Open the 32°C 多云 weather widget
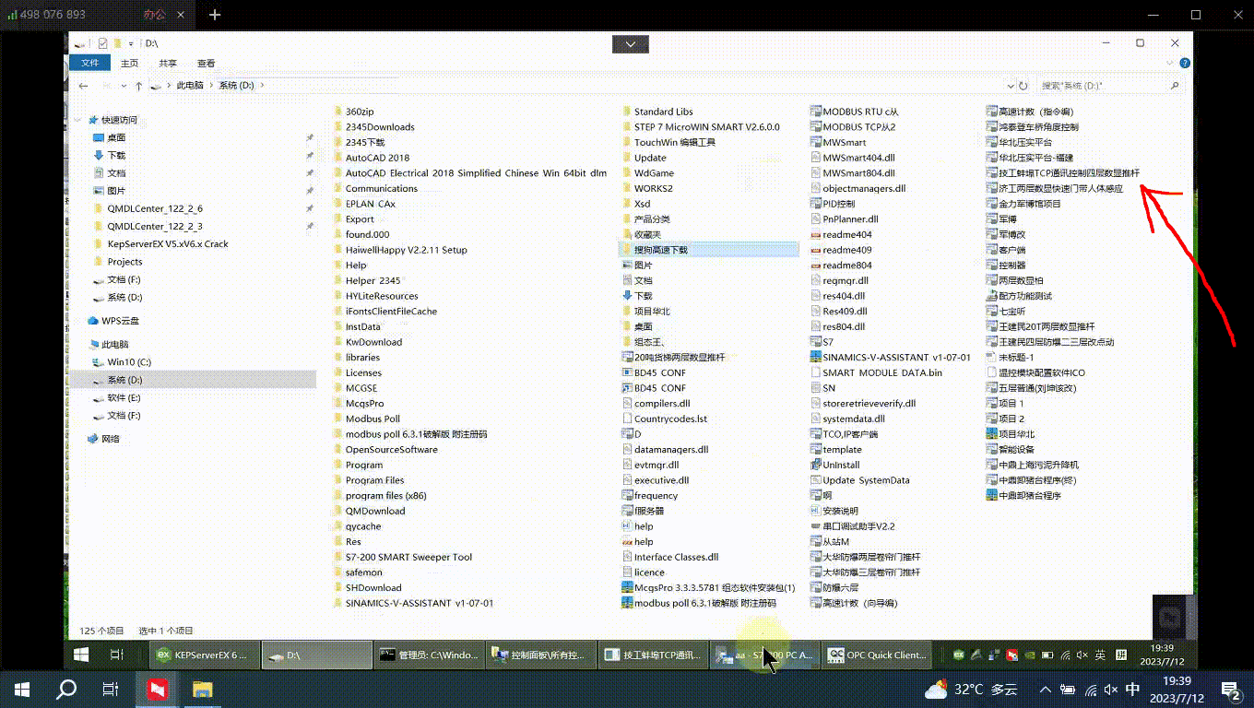This screenshot has width=1254, height=708. [x=971, y=689]
